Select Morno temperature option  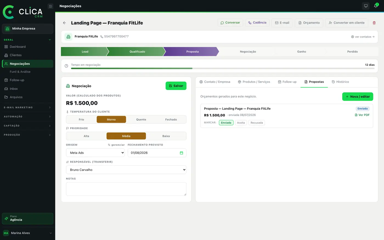click(x=111, y=119)
